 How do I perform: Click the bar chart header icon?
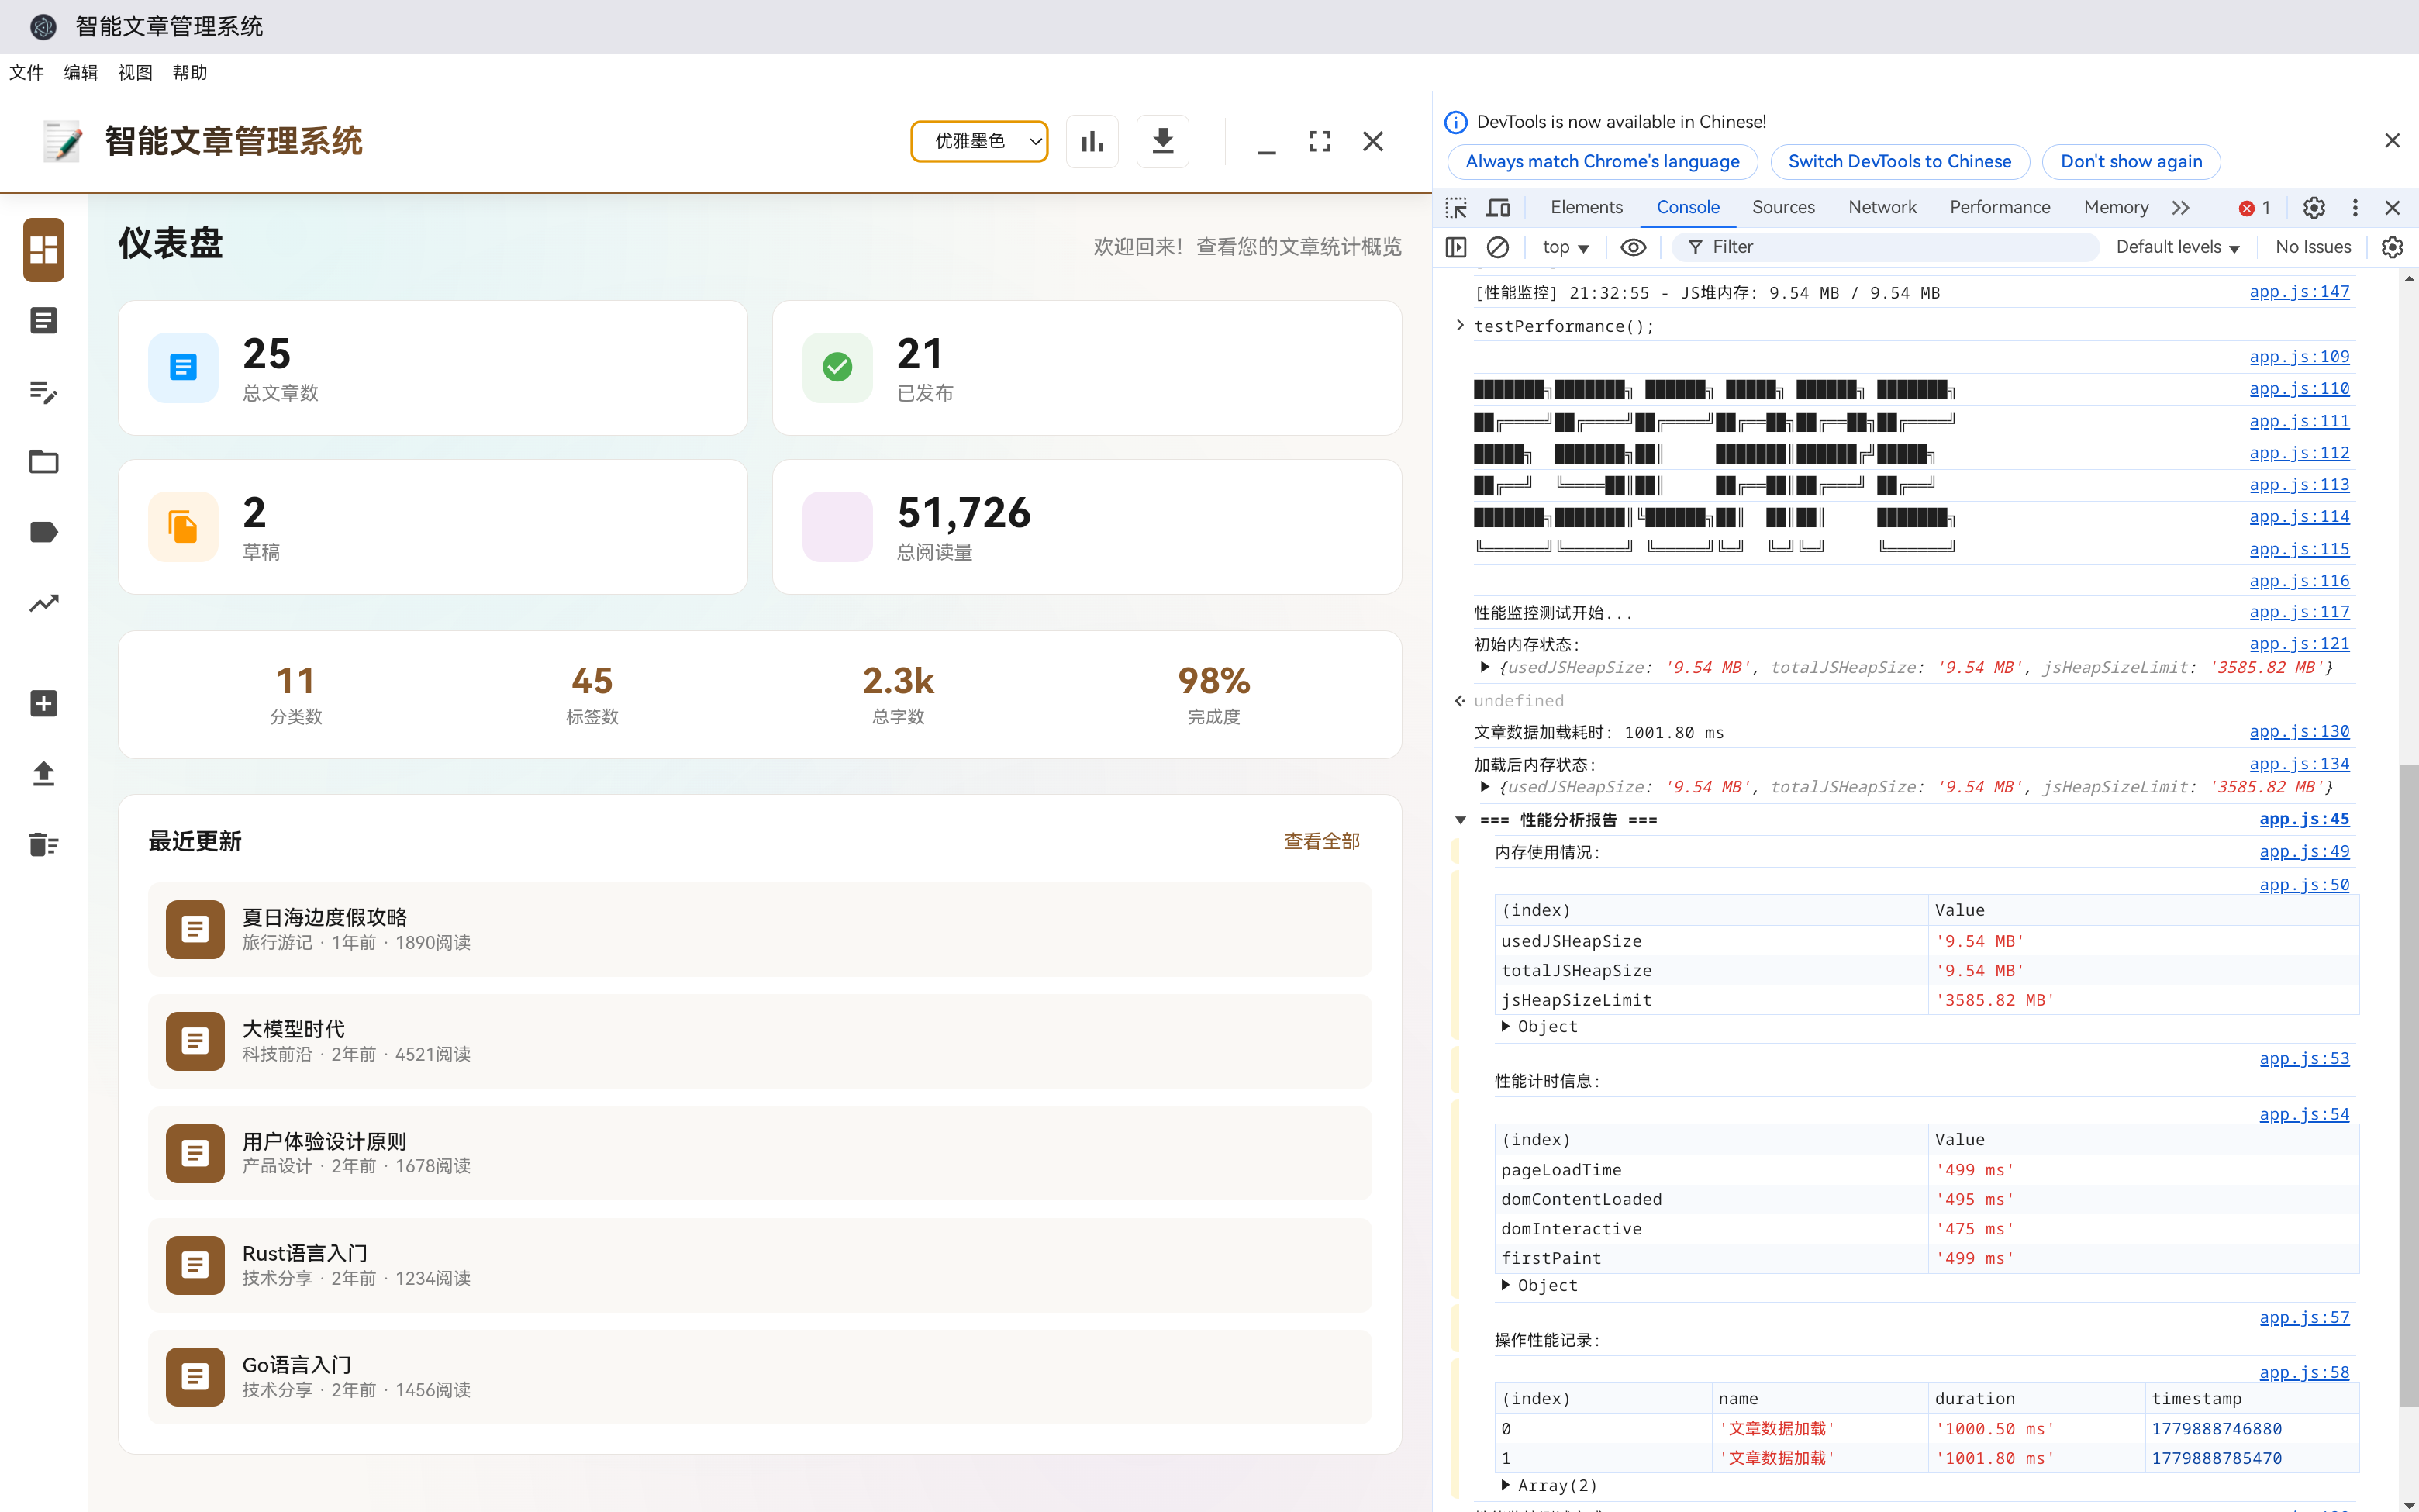tap(1092, 141)
